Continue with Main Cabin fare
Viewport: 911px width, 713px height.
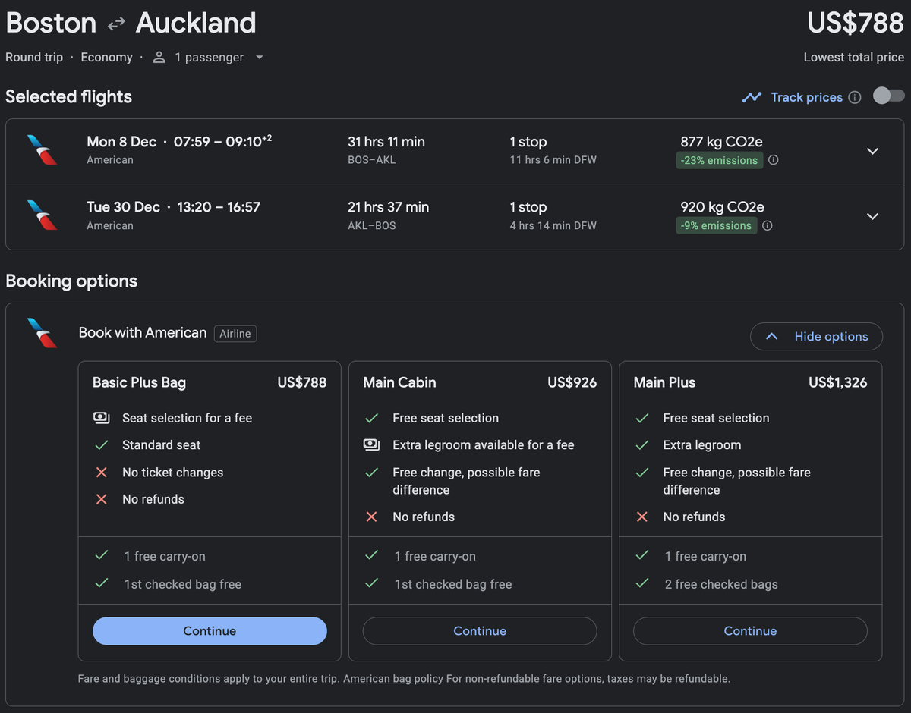click(x=480, y=631)
